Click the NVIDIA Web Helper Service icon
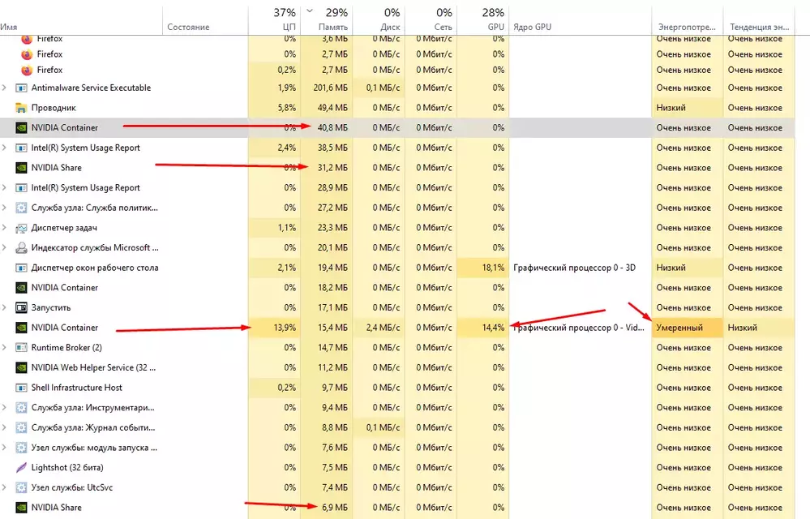 coord(21,367)
